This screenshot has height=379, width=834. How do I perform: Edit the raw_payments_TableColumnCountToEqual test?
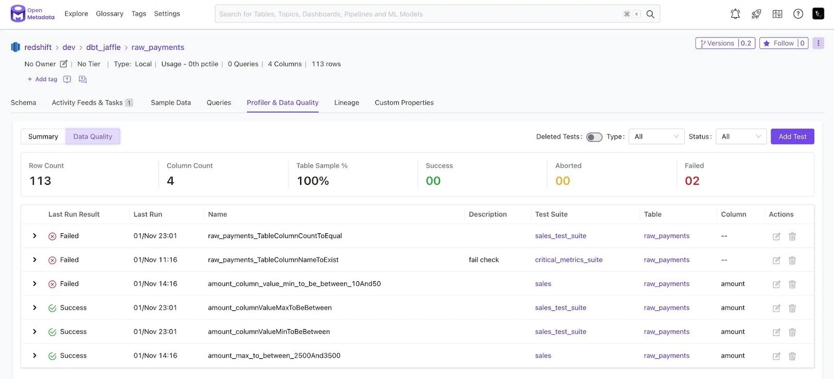(776, 236)
